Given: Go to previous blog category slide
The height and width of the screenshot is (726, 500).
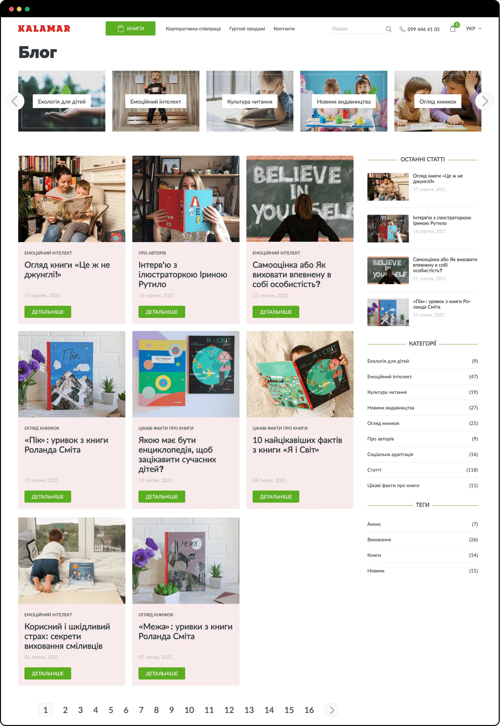Looking at the screenshot, I should (x=15, y=101).
